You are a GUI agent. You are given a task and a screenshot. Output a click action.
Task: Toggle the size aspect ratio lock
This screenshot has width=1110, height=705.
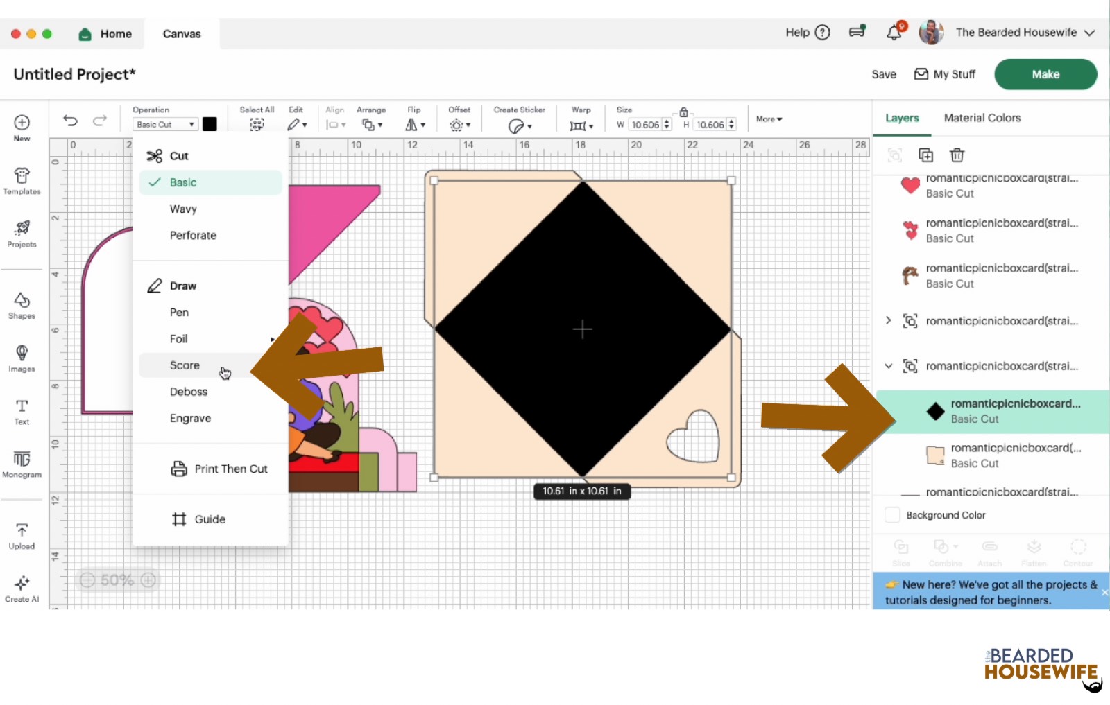pyautogui.click(x=683, y=112)
